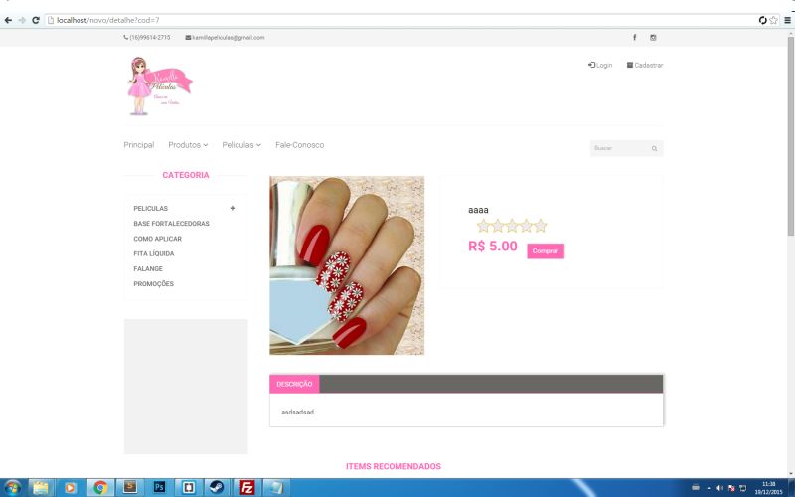The image size is (795, 497).
Task: Click the 'CATEGORIA' sidebar heading
Action: click(x=186, y=175)
